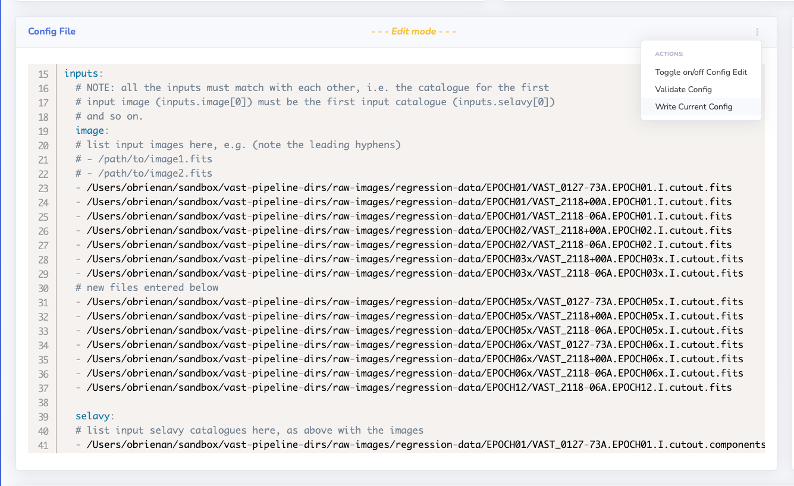Image resolution: width=794 pixels, height=486 pixels.
Task: Click the "Config File" header link
Action: click(x=52, y=32)
